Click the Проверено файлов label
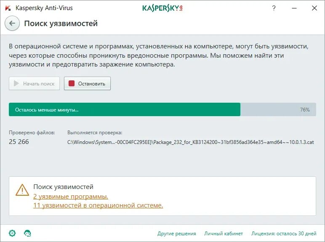 32,133
